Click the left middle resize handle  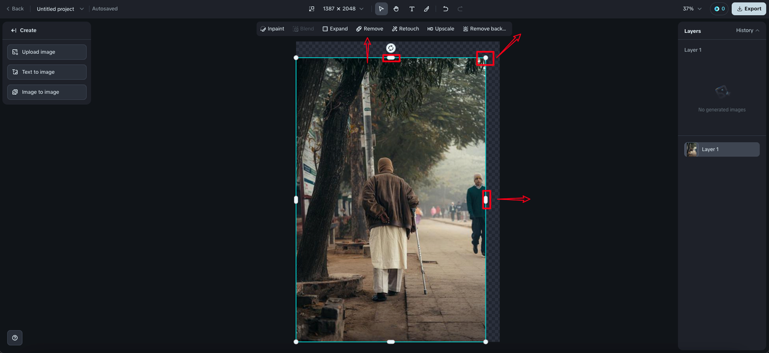[296, 200]
